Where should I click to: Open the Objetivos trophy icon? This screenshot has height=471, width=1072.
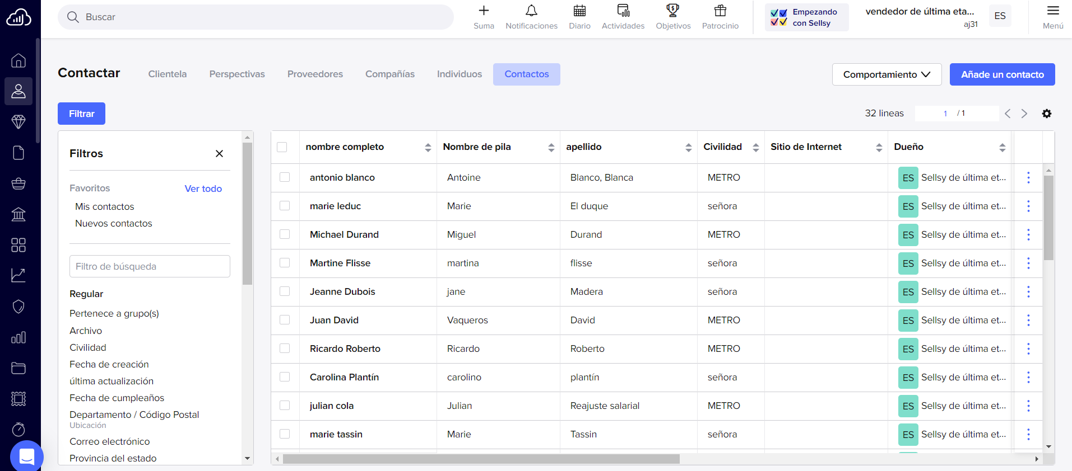[x=673, y=11]
